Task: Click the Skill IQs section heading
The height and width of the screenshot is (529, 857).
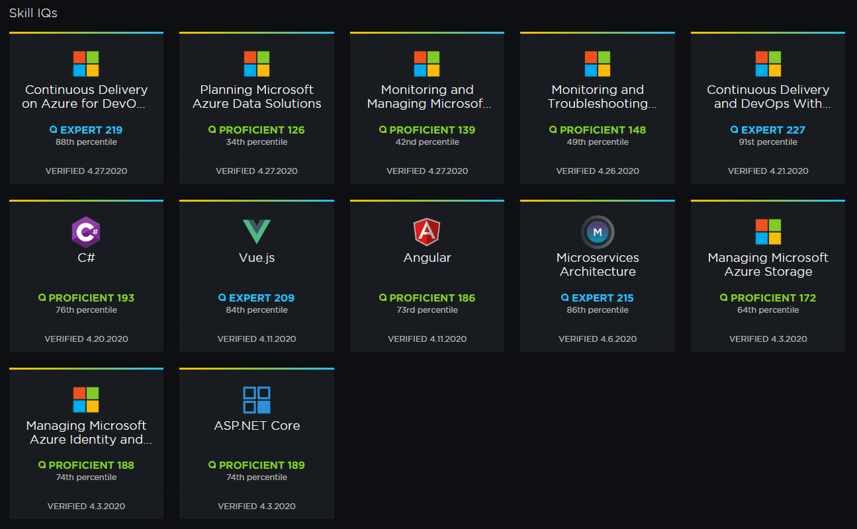Action: pyautogui.click(x=33, y=13)
